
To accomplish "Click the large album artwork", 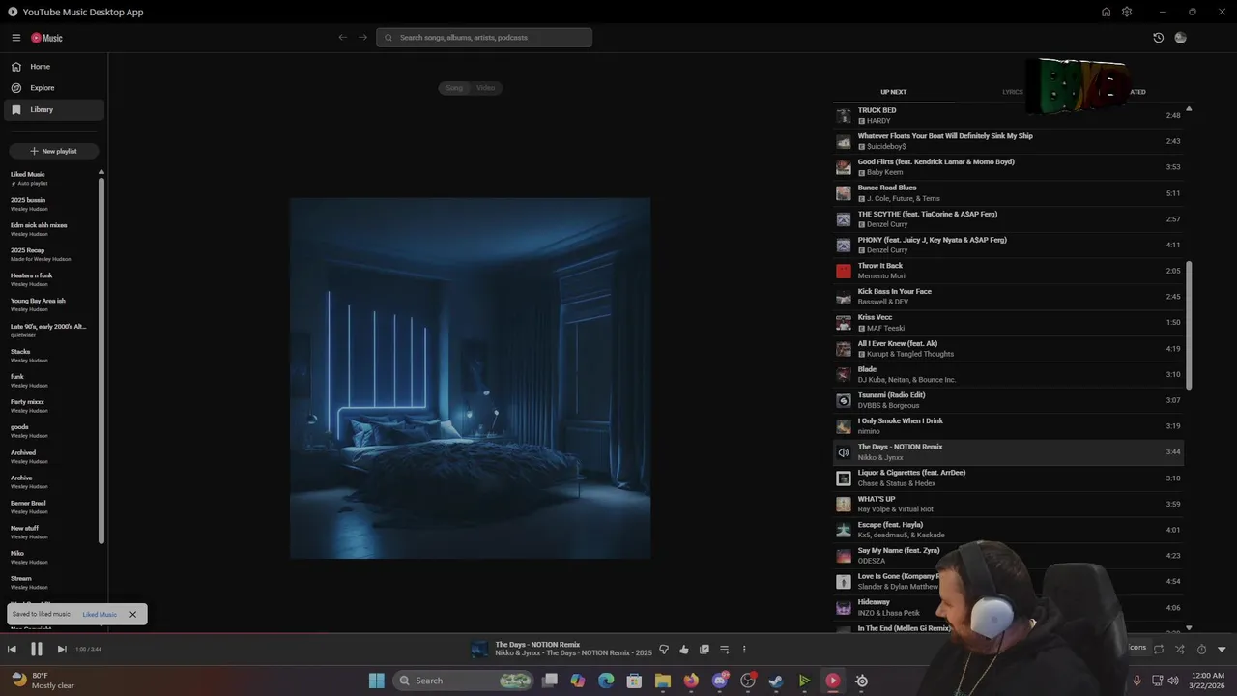I will point(471,378).
